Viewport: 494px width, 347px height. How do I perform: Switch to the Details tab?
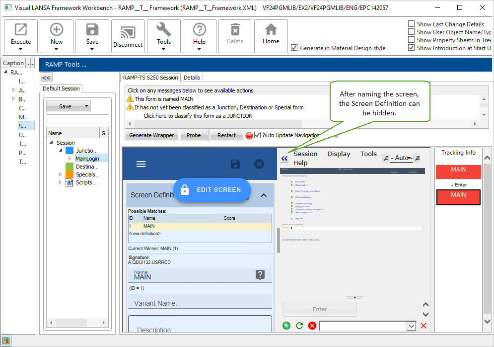click(192, 78)
